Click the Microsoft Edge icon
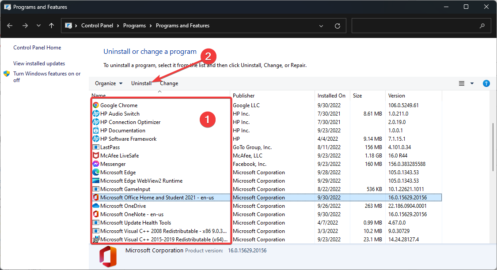This screenshot has width=497, height=270. [96, 172]
